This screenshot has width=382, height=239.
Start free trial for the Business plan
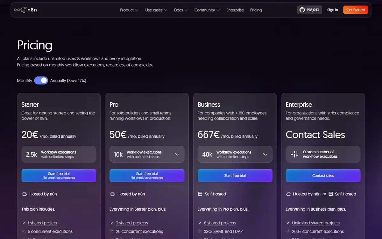coord(235,176)
